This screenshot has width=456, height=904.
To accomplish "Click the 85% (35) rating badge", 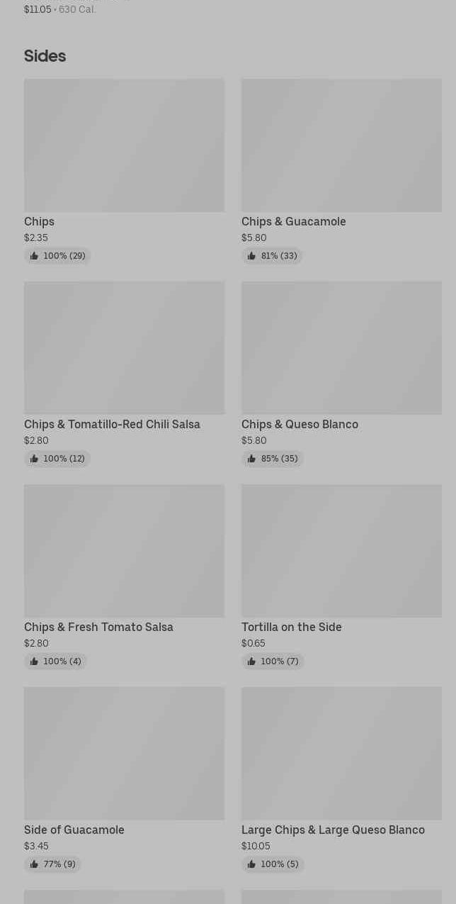I will point(273,459).
